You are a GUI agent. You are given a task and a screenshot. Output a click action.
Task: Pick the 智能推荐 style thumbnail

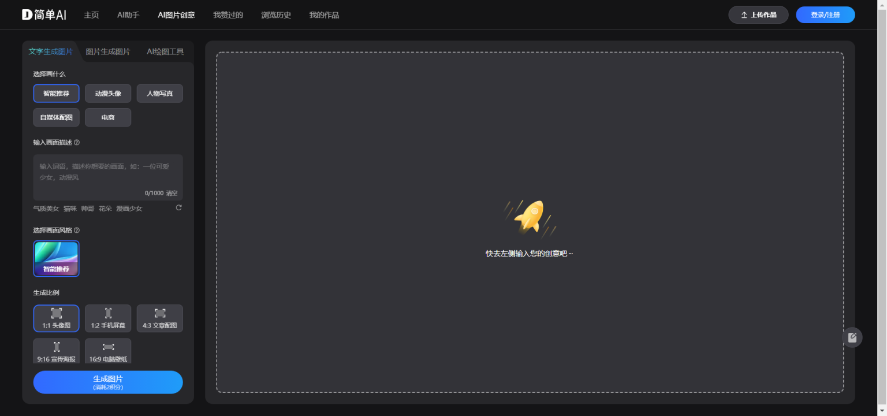(56, 258)
